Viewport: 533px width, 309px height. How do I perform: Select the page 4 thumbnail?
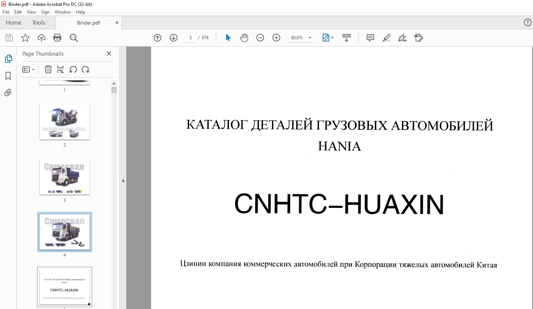coord(65,232)
